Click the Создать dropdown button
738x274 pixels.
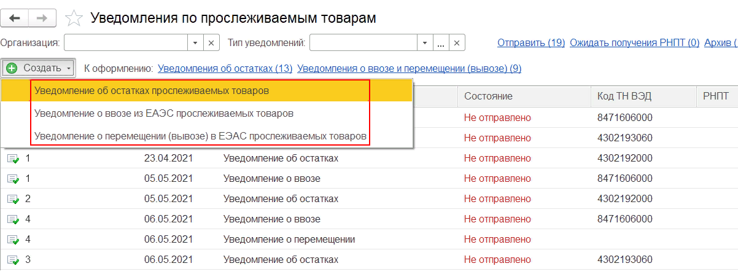coord(39,68)
